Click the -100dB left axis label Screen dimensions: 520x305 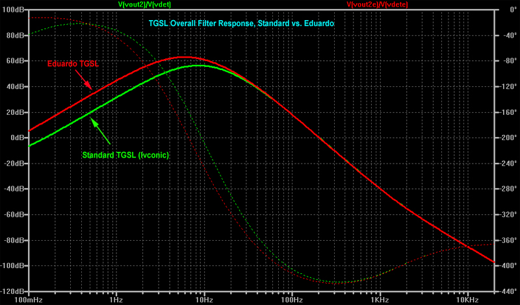tap(12, 266)
